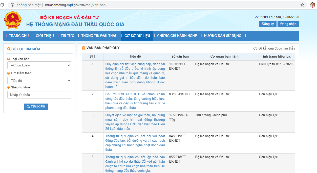Focus the Nhập từ khóa input field
Screen dimensions: 317x173
pyautogui.click(x=39, y=95)
